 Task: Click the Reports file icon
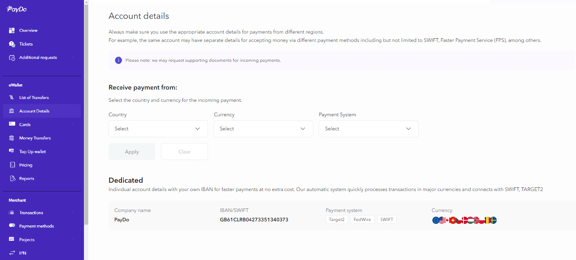[x=12, y=178]
